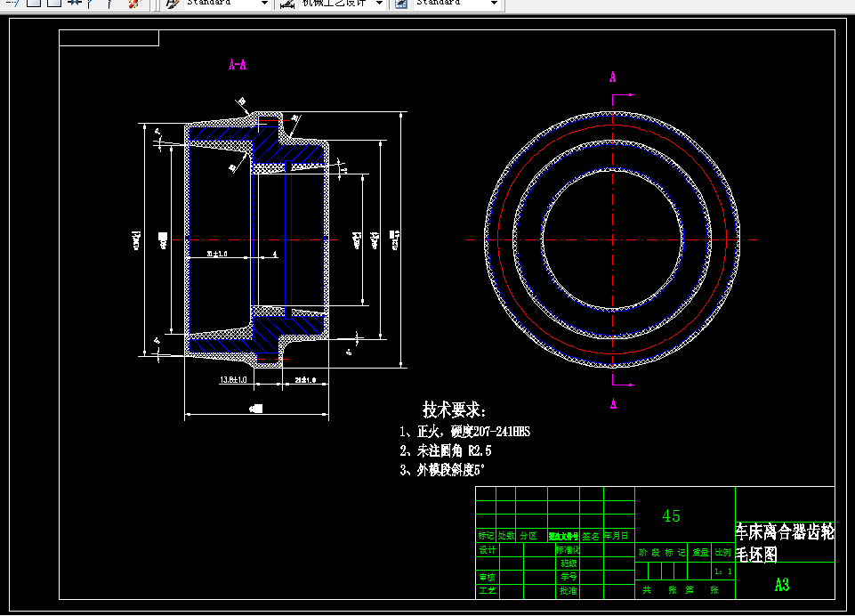The image size is (855, 616).
Task: Select the 毛坯图 title text
Action: pyautogui.click(x=756, y=555)
